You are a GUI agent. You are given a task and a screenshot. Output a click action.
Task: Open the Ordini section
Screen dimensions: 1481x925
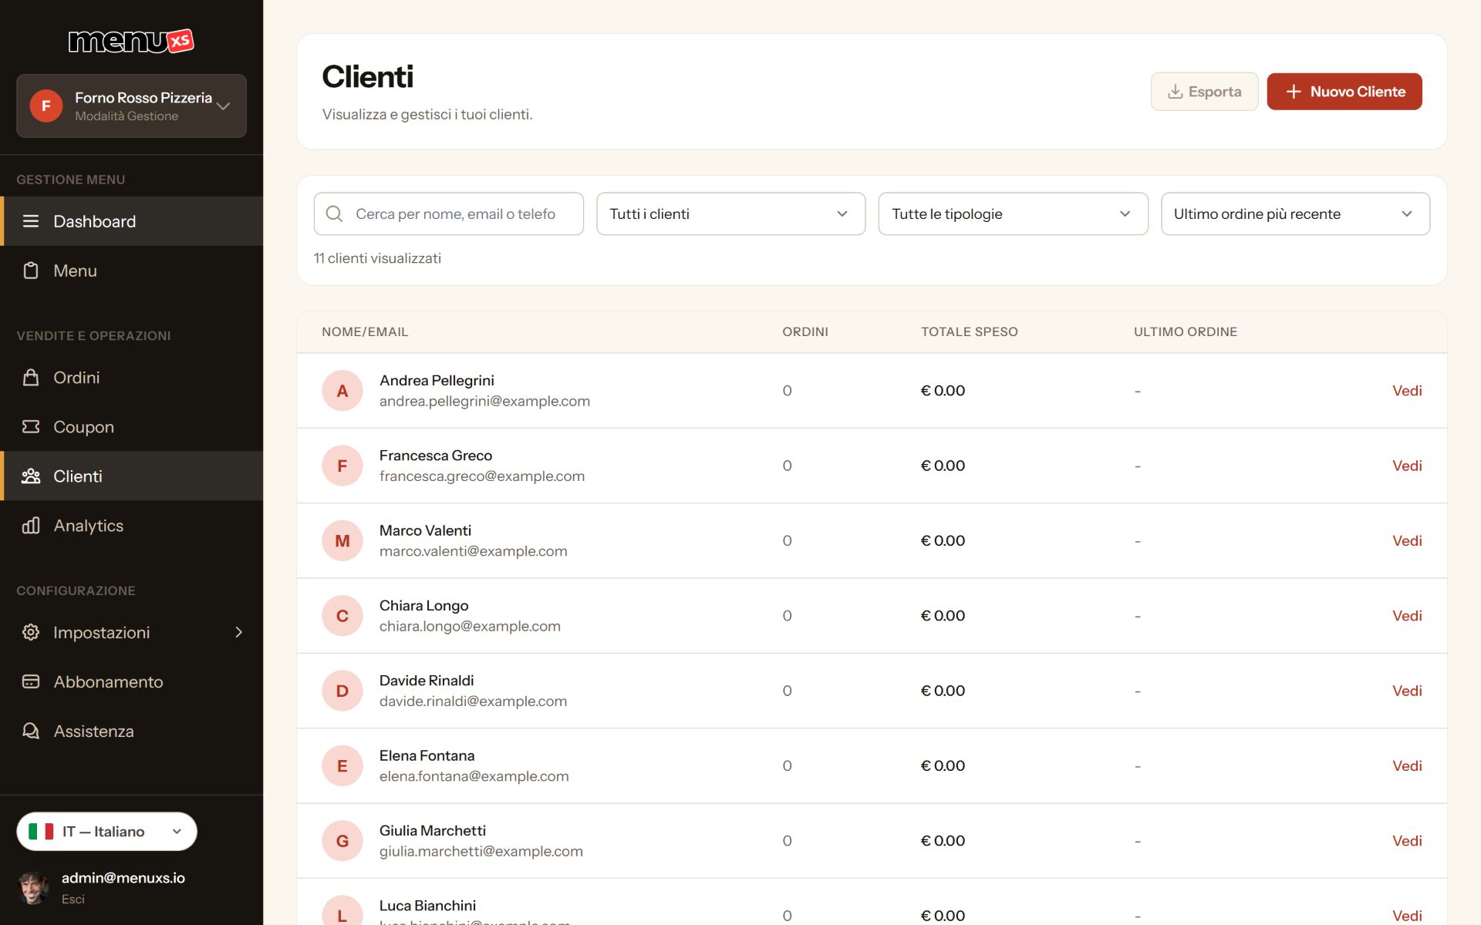click(131, 378)
